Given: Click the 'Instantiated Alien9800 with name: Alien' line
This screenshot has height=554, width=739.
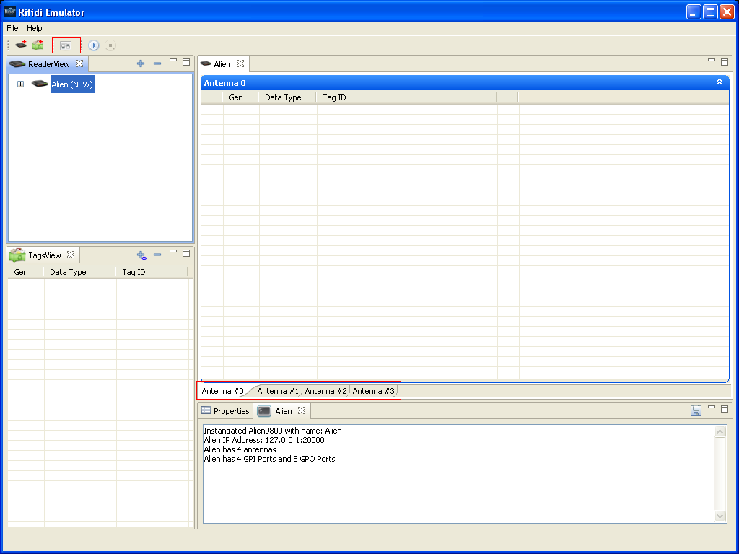Looking at the screenshot, I should pyautogui.click(x=272, y=431).
